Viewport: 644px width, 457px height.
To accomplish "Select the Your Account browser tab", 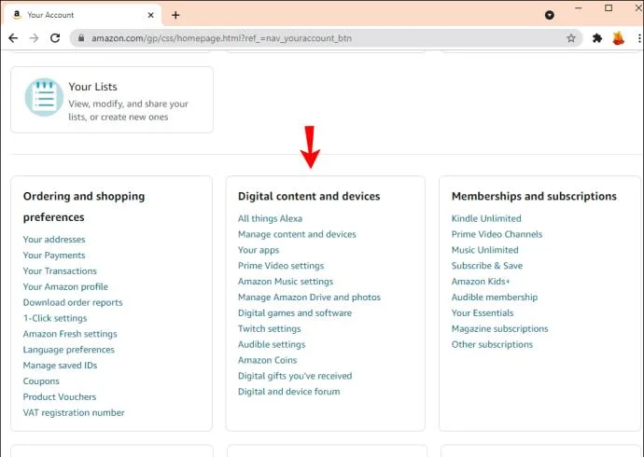I will point(82,15).
